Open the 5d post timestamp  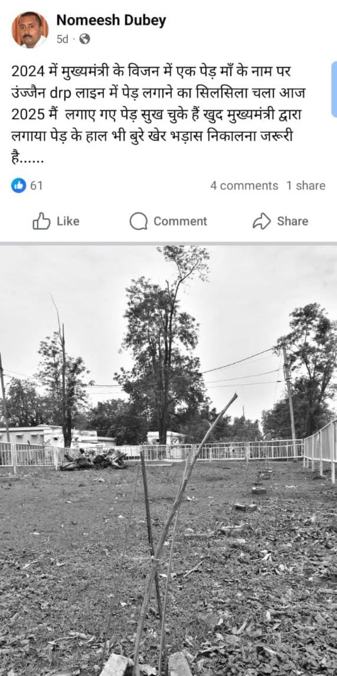click(x=62, y=39)
